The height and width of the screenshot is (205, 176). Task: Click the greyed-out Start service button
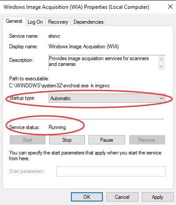28,140
